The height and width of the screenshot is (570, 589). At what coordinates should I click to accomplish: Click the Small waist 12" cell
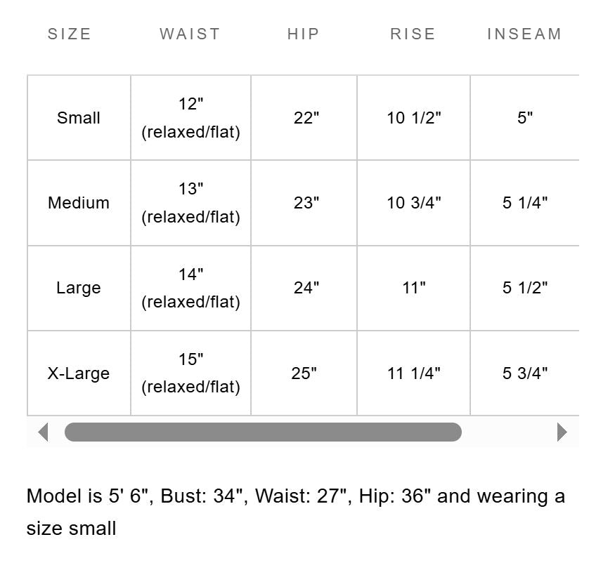(190, 118)
